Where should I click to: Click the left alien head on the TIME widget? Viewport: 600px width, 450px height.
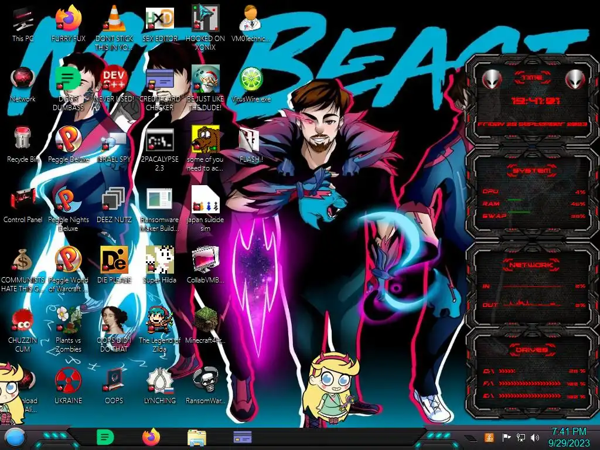point(492,79)
